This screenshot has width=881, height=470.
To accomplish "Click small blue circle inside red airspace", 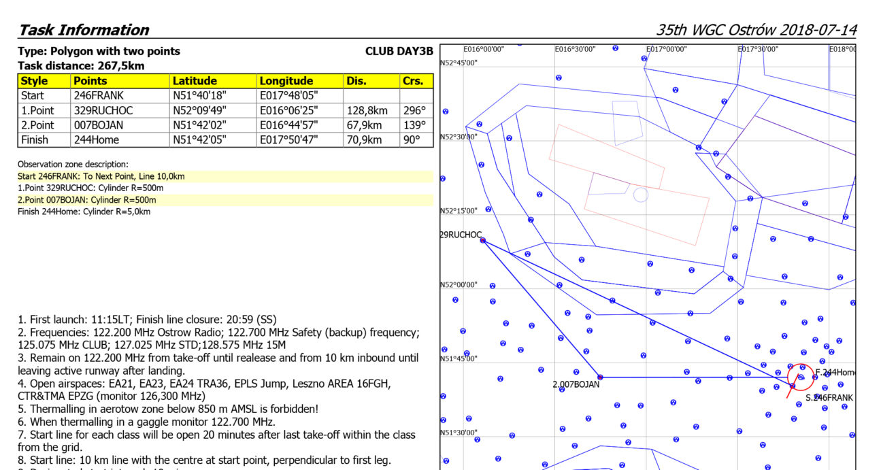I will click(x=640, y=195).
